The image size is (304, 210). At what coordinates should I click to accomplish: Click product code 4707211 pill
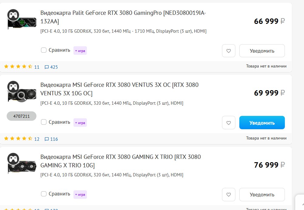[x=22, y=116]
